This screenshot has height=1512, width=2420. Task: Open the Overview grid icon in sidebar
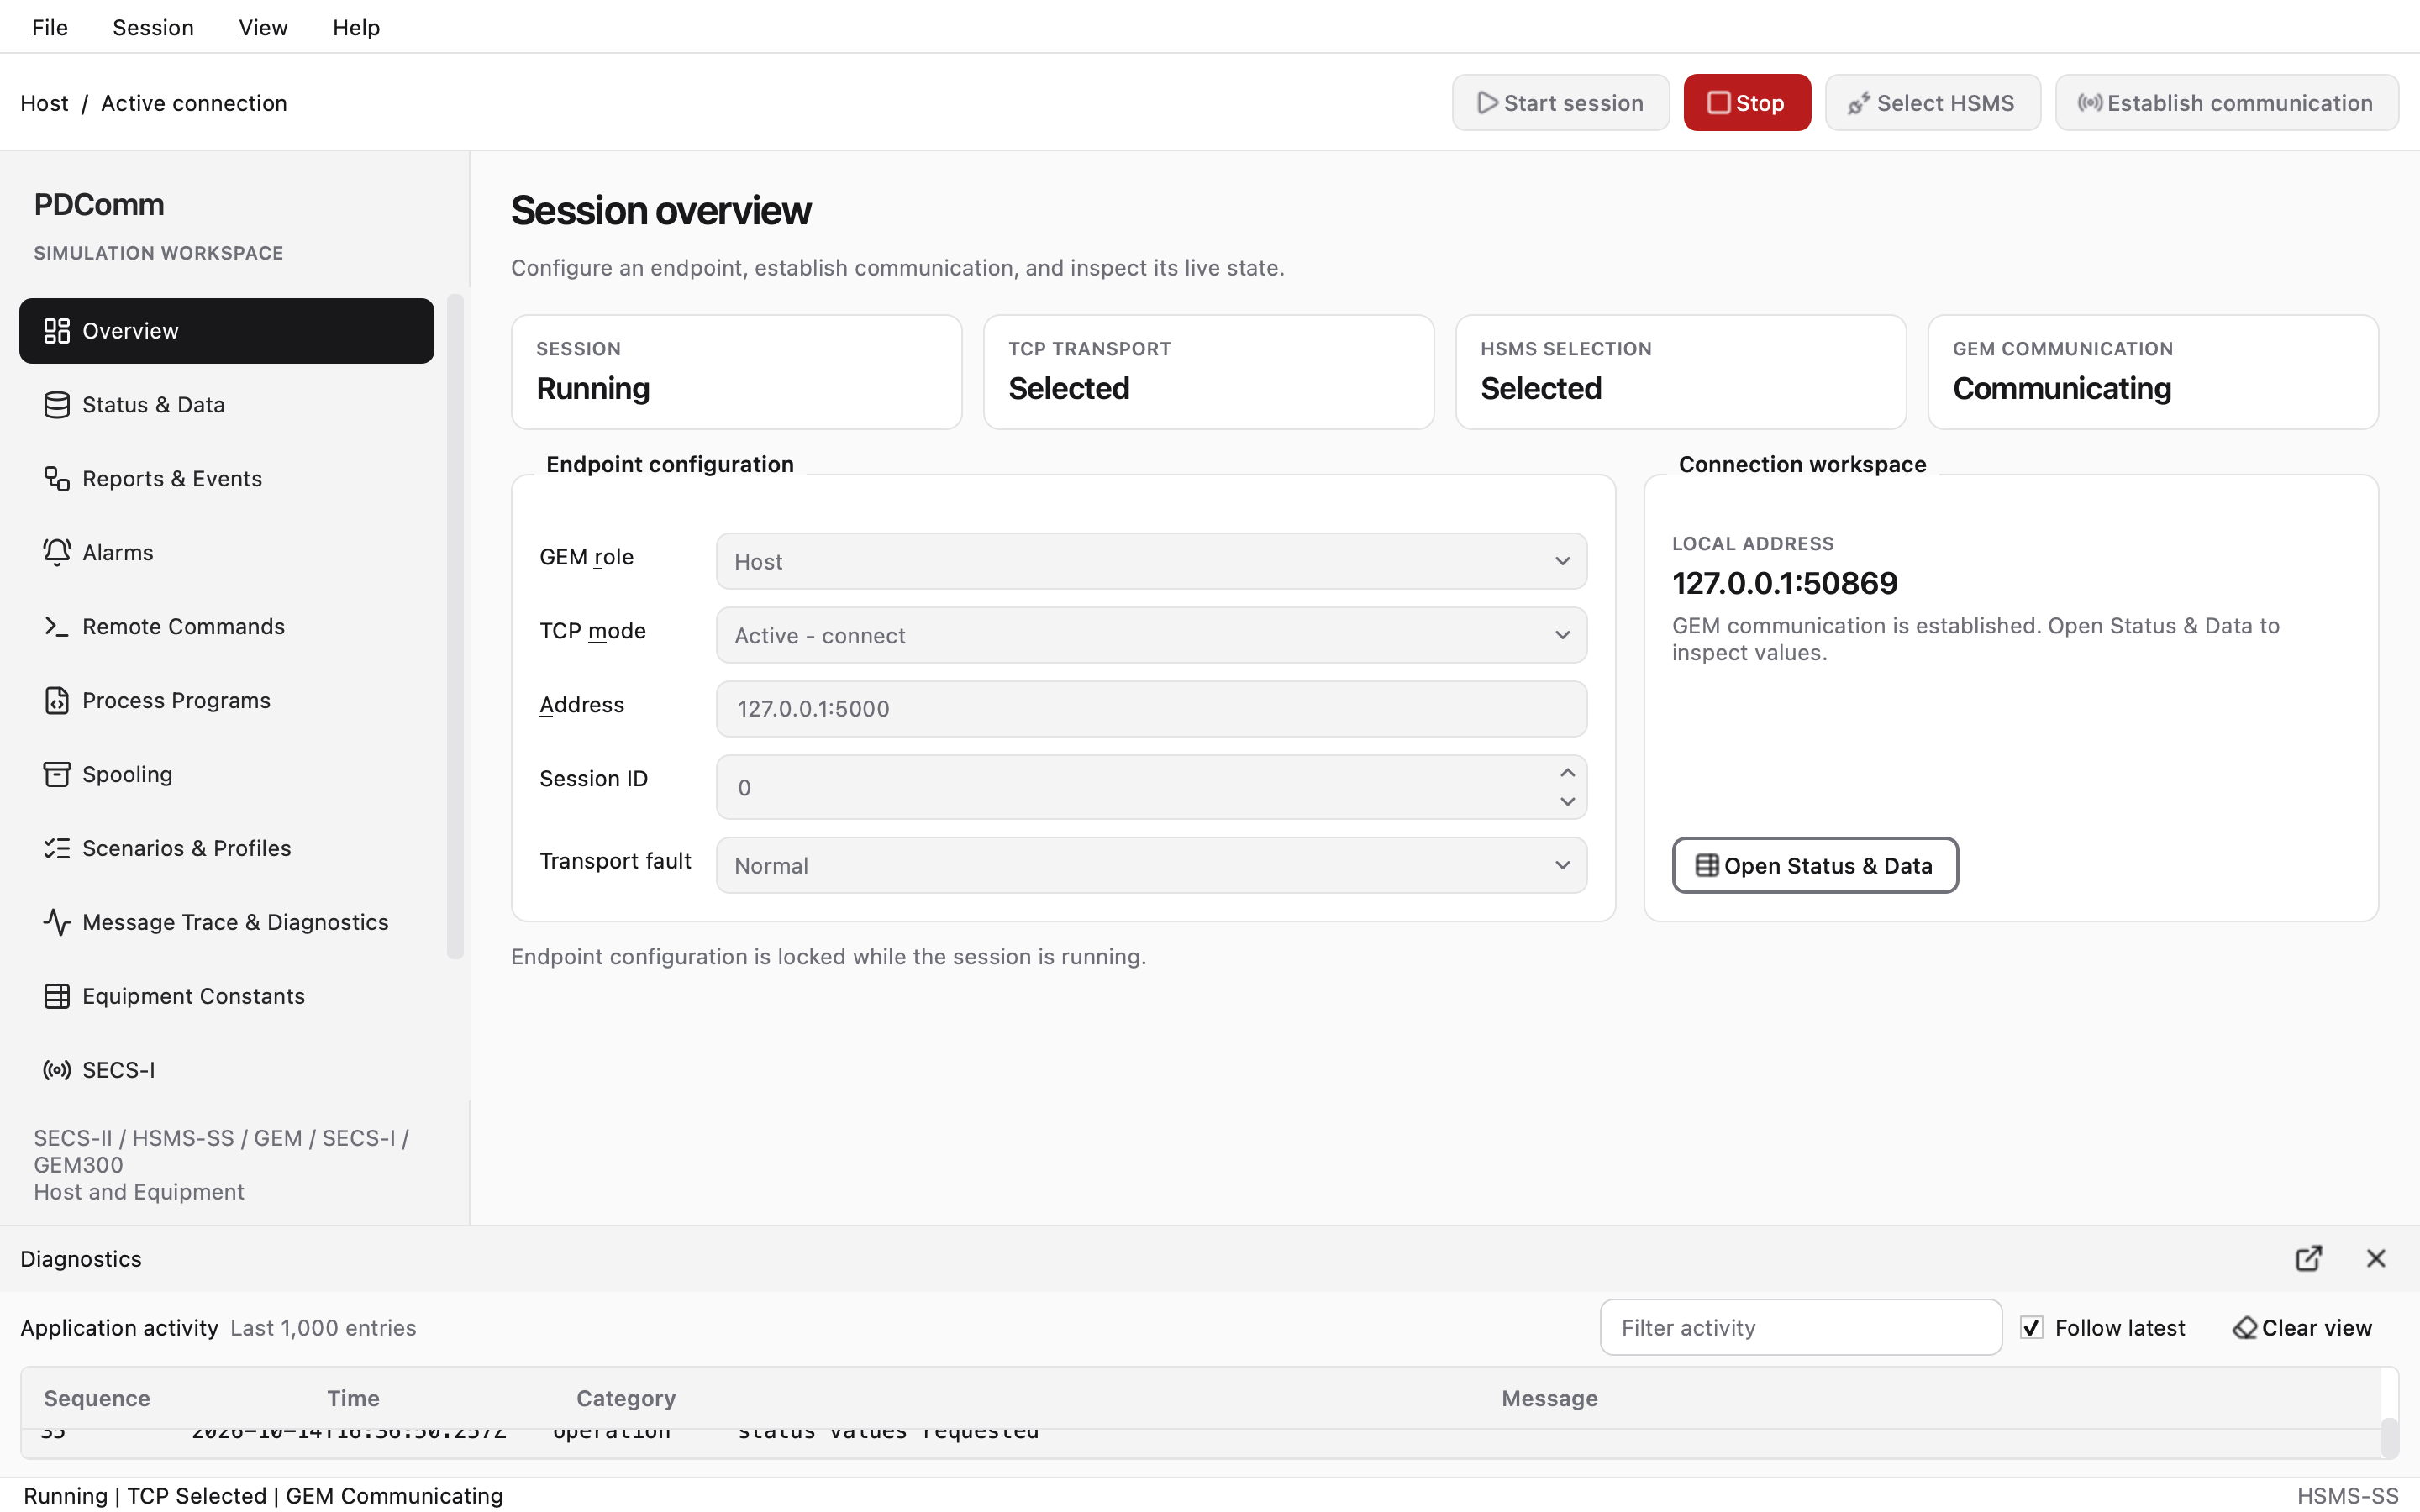57,331
